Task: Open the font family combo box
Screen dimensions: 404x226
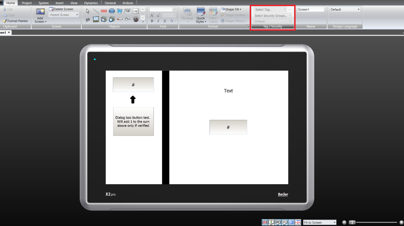Action: click(x=163, y=9)
